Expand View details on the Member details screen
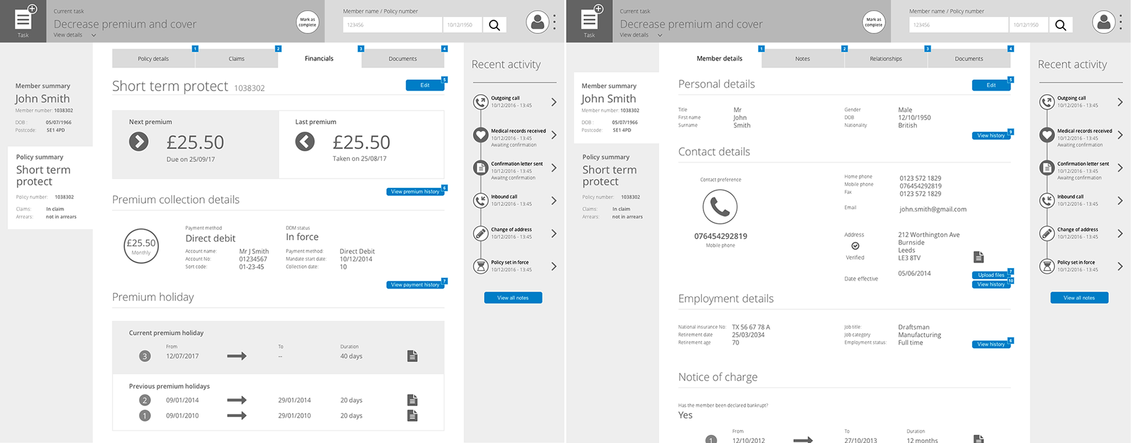This screenshot has width=1131, height=443. (x=641, y=35)
